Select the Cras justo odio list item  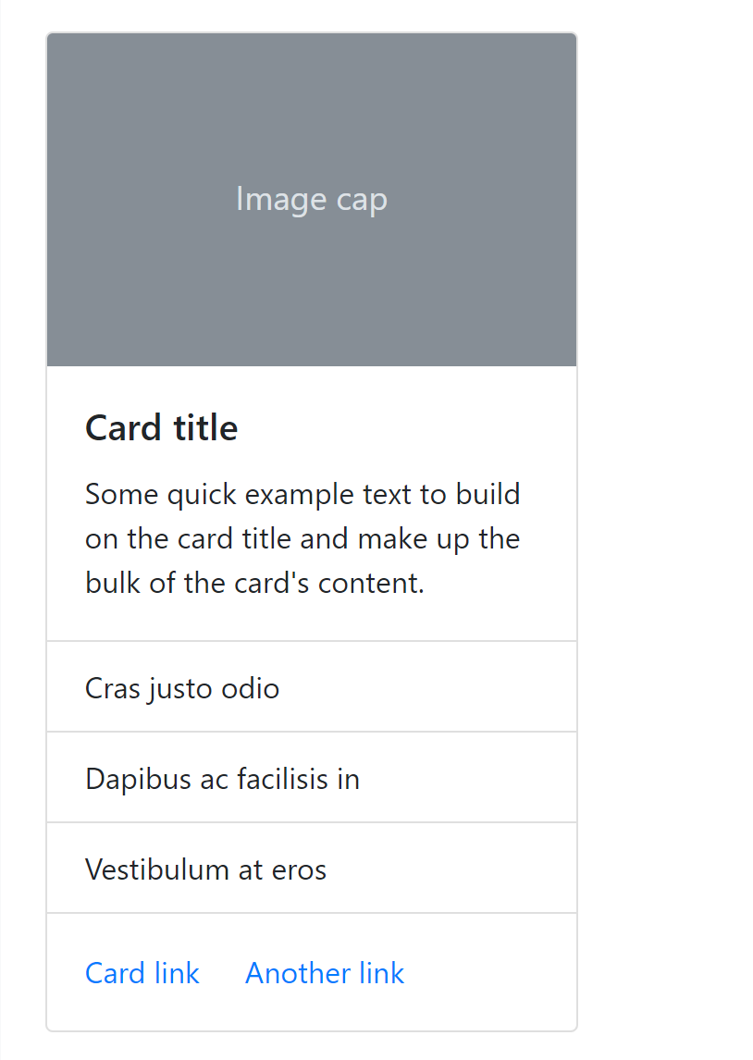click(x=181, y=687)
